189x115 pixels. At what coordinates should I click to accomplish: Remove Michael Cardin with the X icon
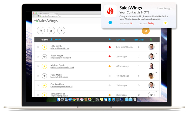(x=38, y=66)
